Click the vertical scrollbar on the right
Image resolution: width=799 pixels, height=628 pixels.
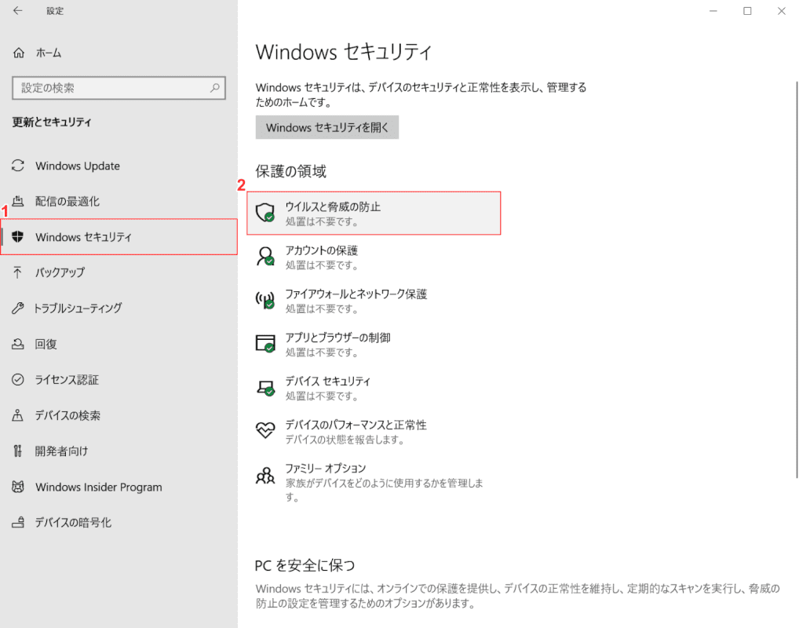796,279
